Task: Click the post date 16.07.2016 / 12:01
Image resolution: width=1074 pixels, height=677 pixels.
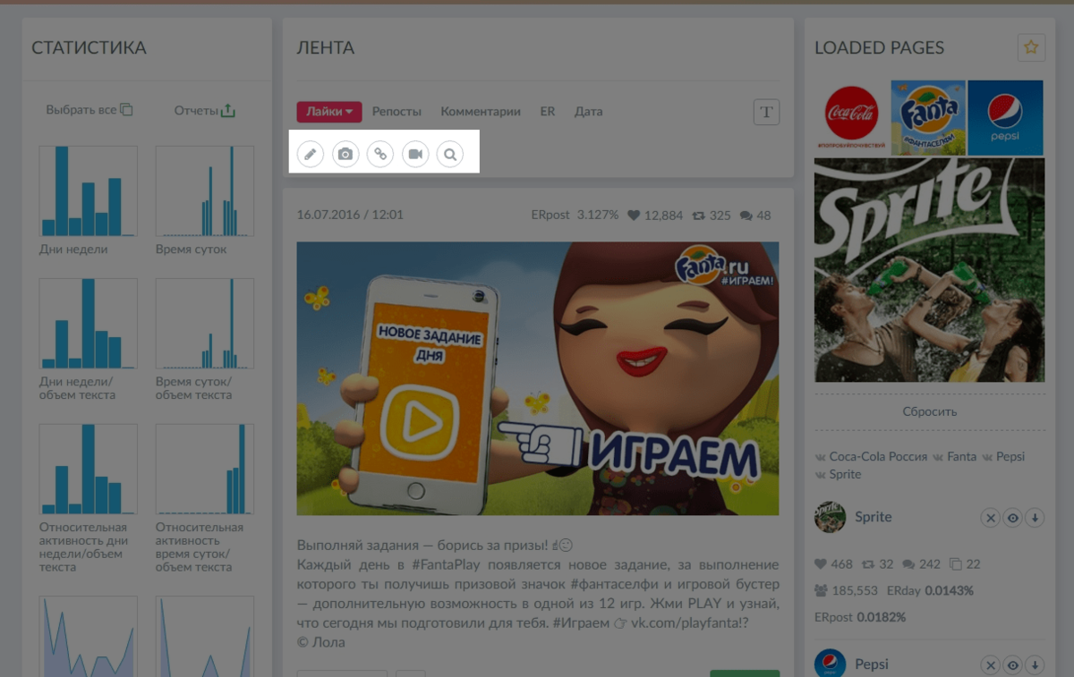Action: (350, 216)
